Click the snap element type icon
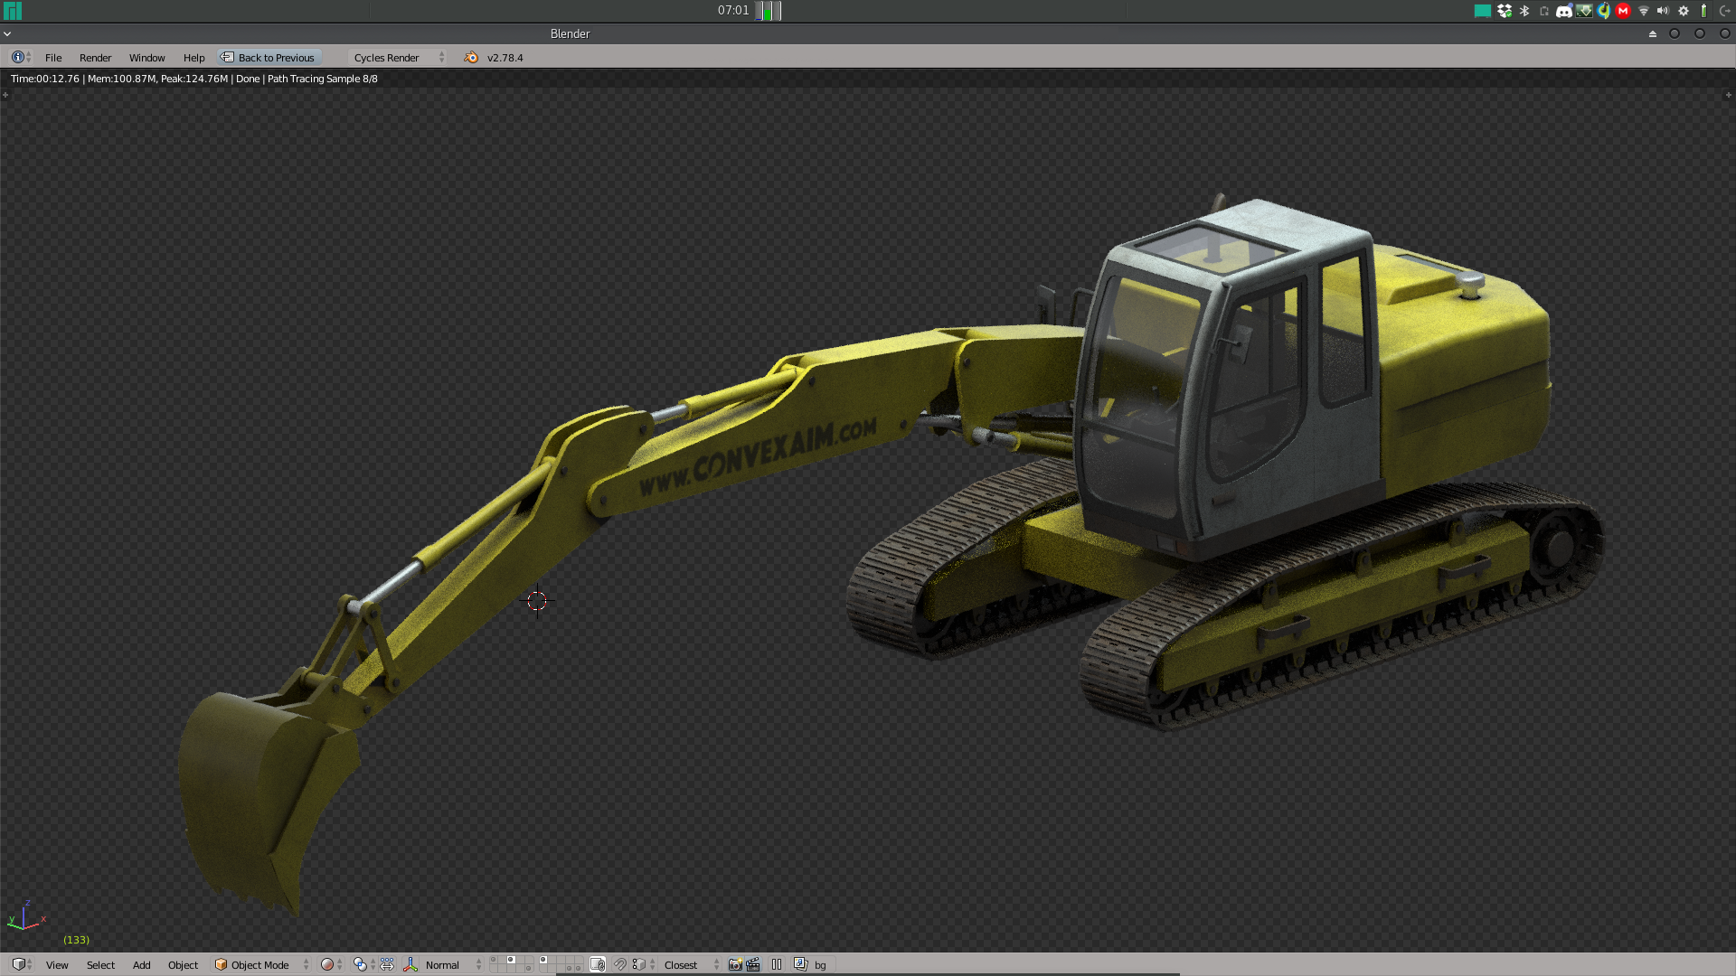The height and width of the screenshot is (976, 1736). (639, 964)
